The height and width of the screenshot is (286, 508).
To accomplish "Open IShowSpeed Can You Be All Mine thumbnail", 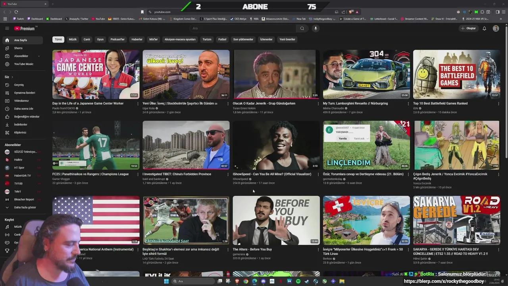I will tap(276, 145).
